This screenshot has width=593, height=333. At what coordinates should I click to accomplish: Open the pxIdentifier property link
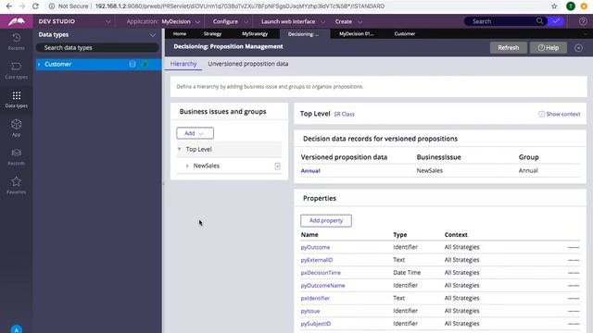pyautogui.click(x=315, y=298)
